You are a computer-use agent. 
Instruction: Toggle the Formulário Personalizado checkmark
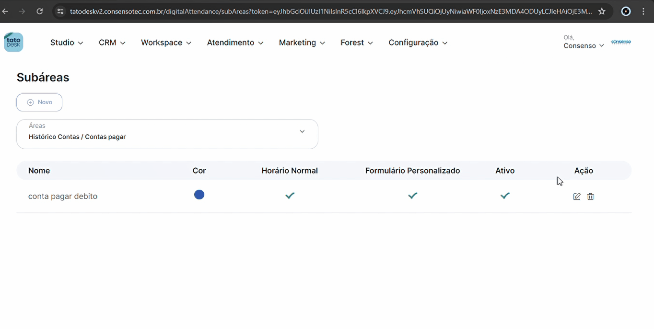[412, 196]
